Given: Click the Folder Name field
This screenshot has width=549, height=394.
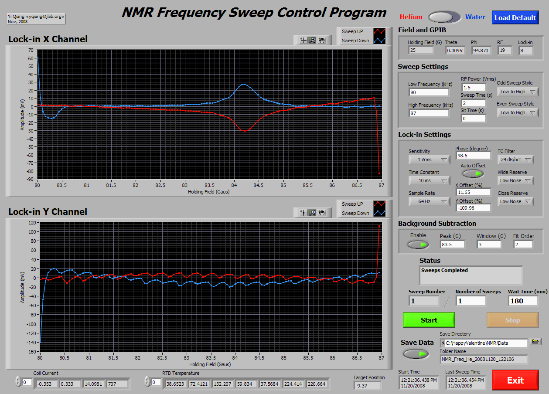Looking at the screenshot, I should [x=484, y=360].
